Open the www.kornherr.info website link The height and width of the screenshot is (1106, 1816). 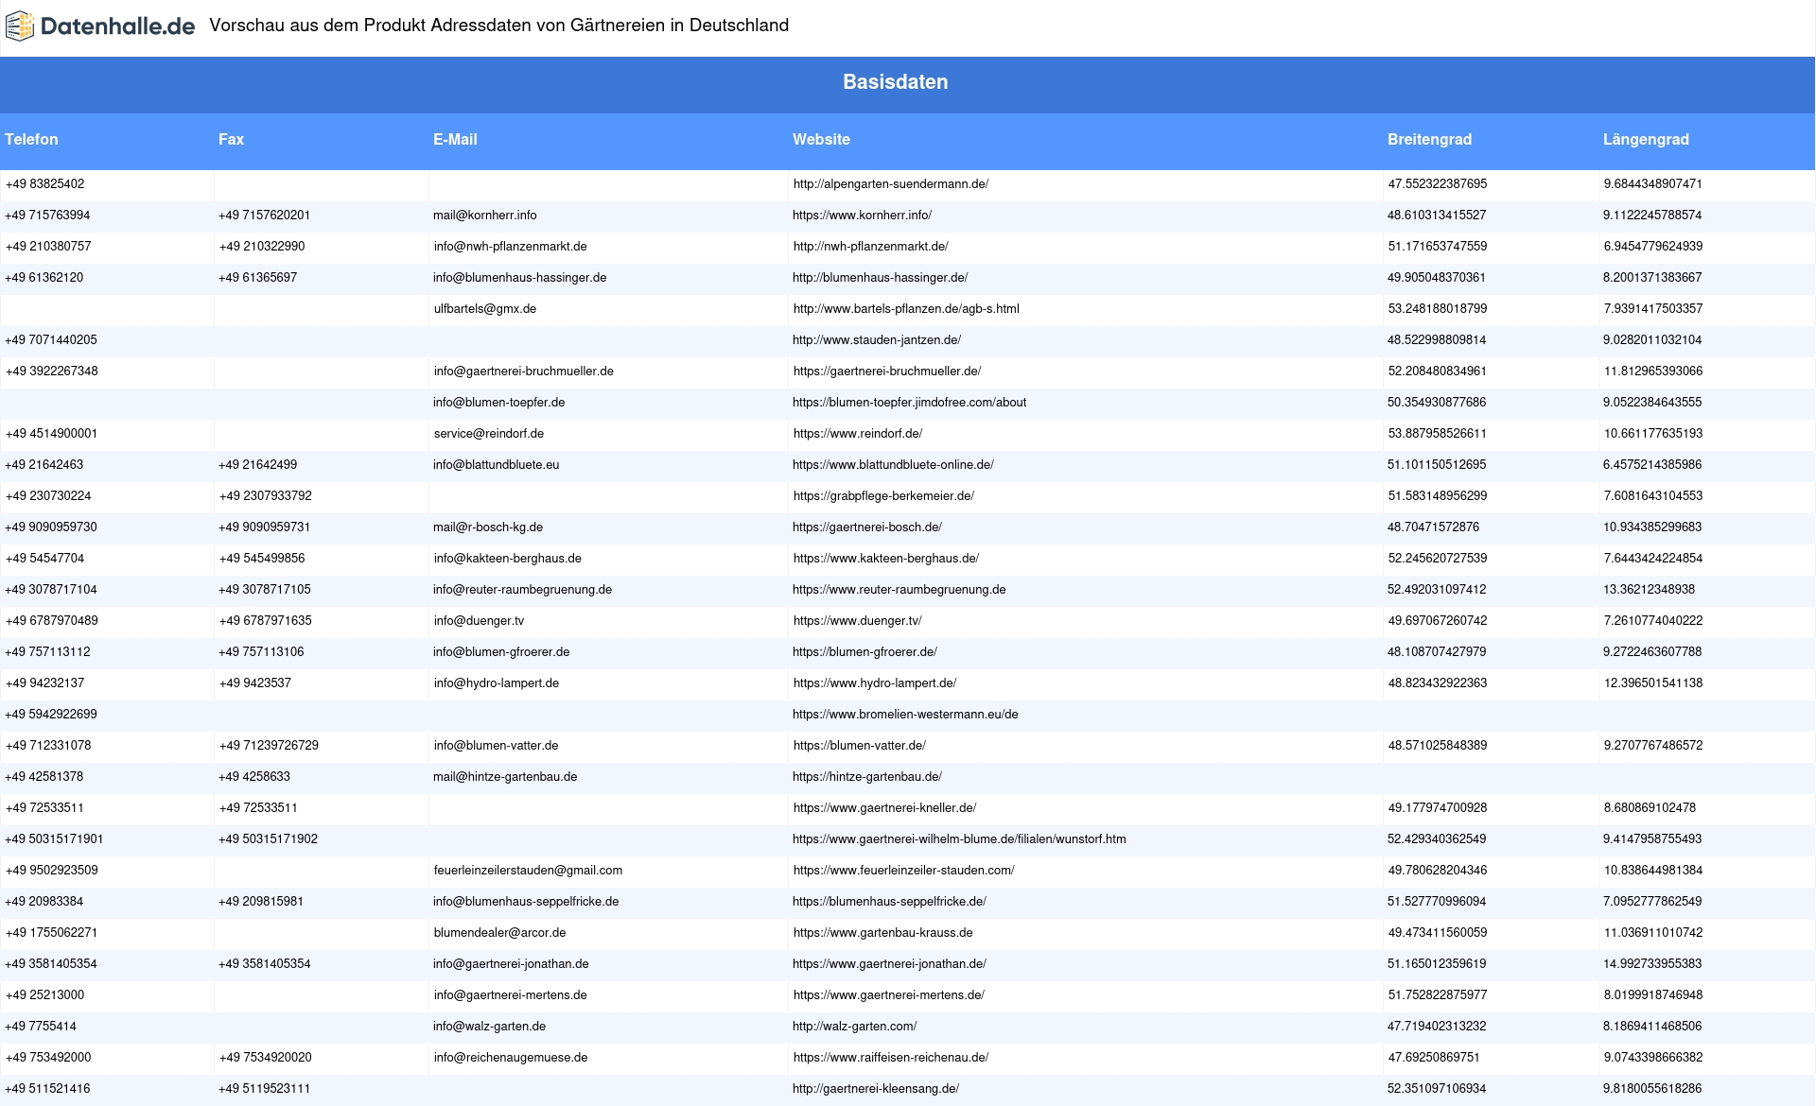[862, 216]
